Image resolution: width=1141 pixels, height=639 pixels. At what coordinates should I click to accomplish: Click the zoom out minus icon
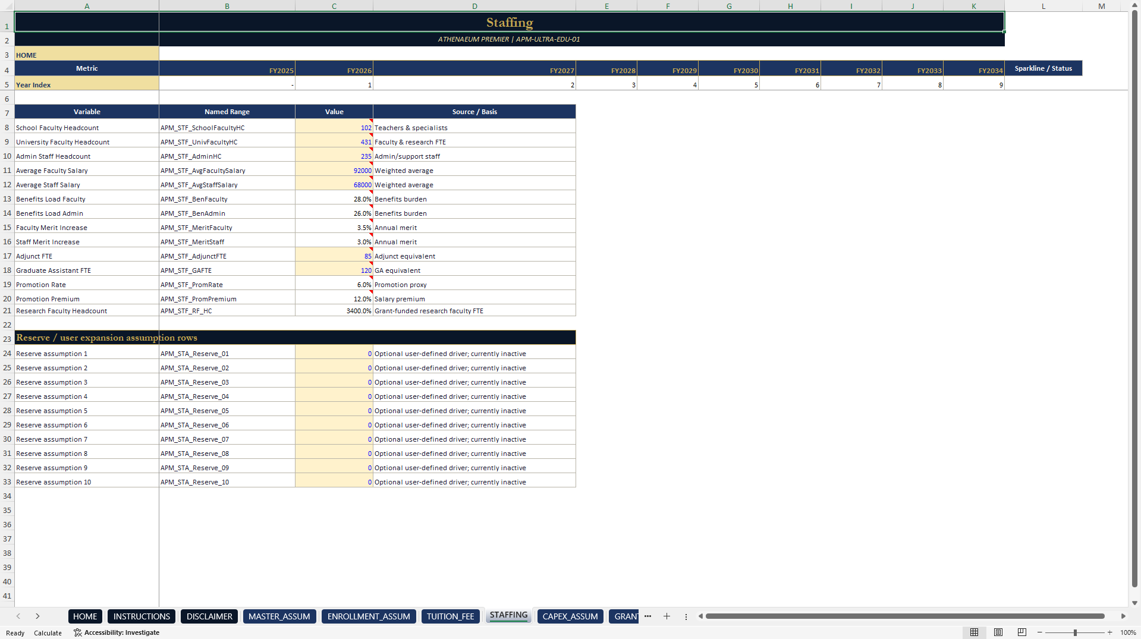pyautogui.click(x=1040, y=632)
